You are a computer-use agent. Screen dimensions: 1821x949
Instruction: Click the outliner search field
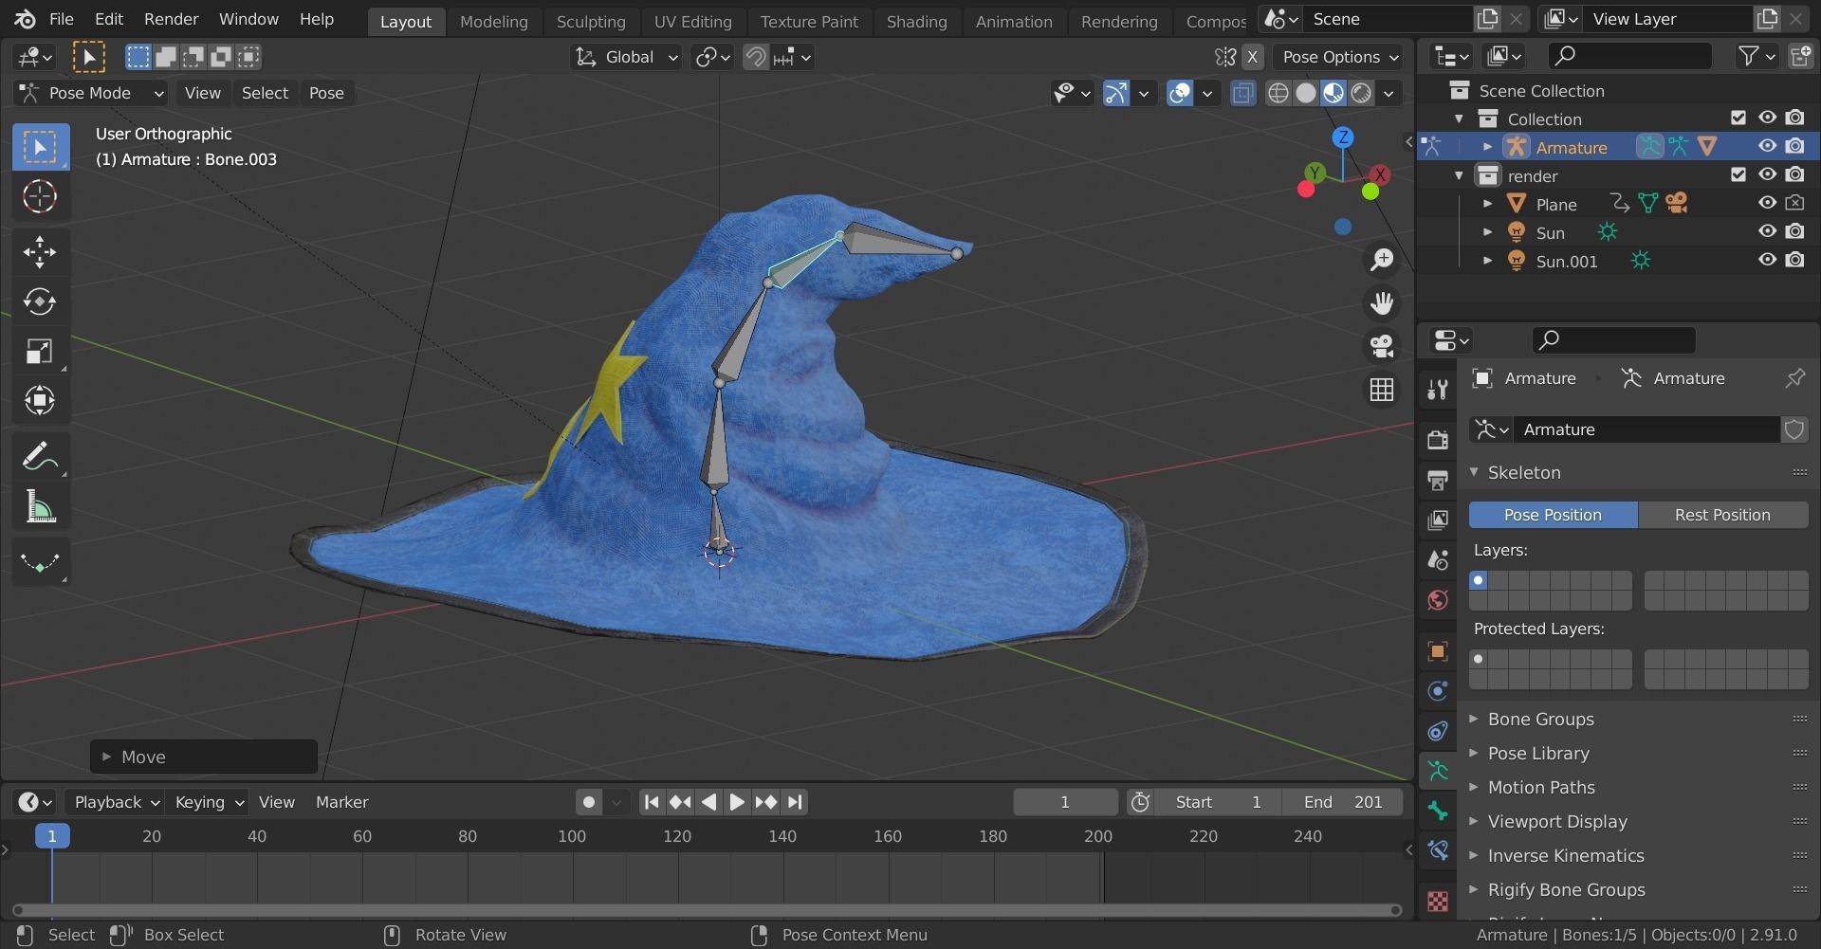tap(1629, 56)
